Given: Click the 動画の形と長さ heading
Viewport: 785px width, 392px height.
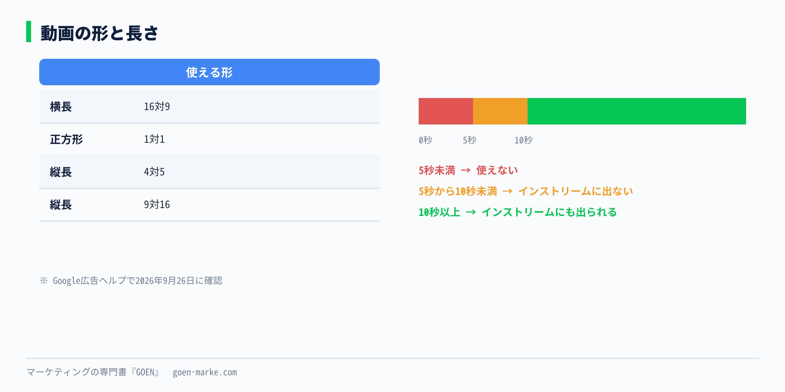Looking at the screenshot, I should (x=99, y=33).
